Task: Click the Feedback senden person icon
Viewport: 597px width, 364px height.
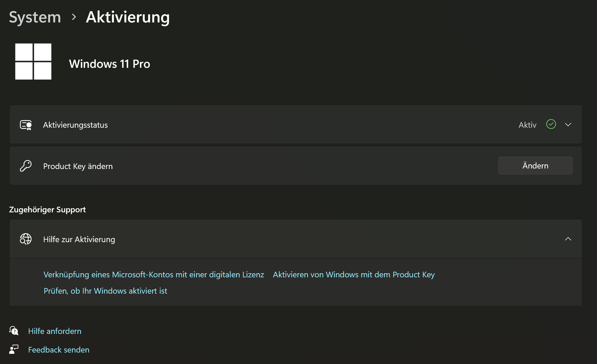Action: 14,349
